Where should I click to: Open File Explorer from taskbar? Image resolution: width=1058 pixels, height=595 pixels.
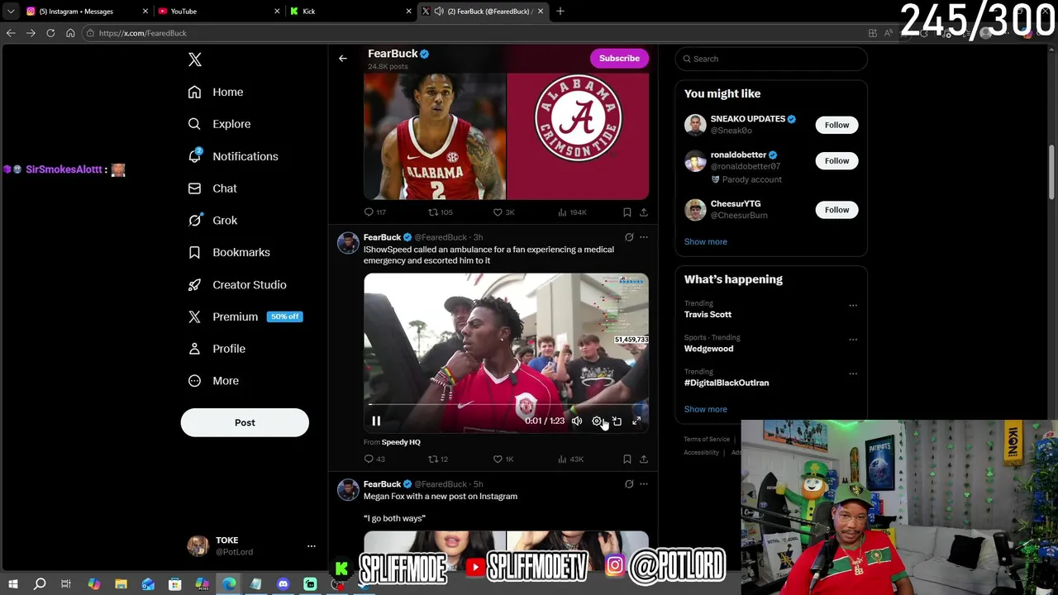pyautogui.click(x=121, y=584)
